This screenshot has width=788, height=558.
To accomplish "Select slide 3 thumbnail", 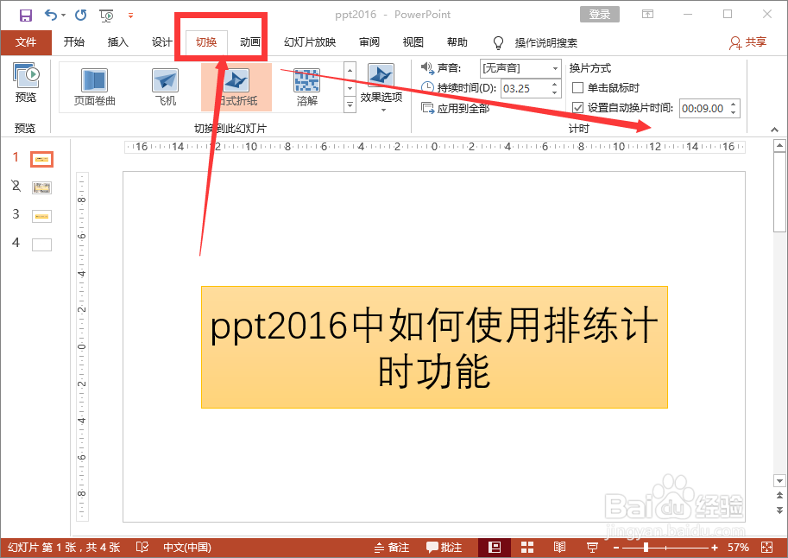I will 41,216.
